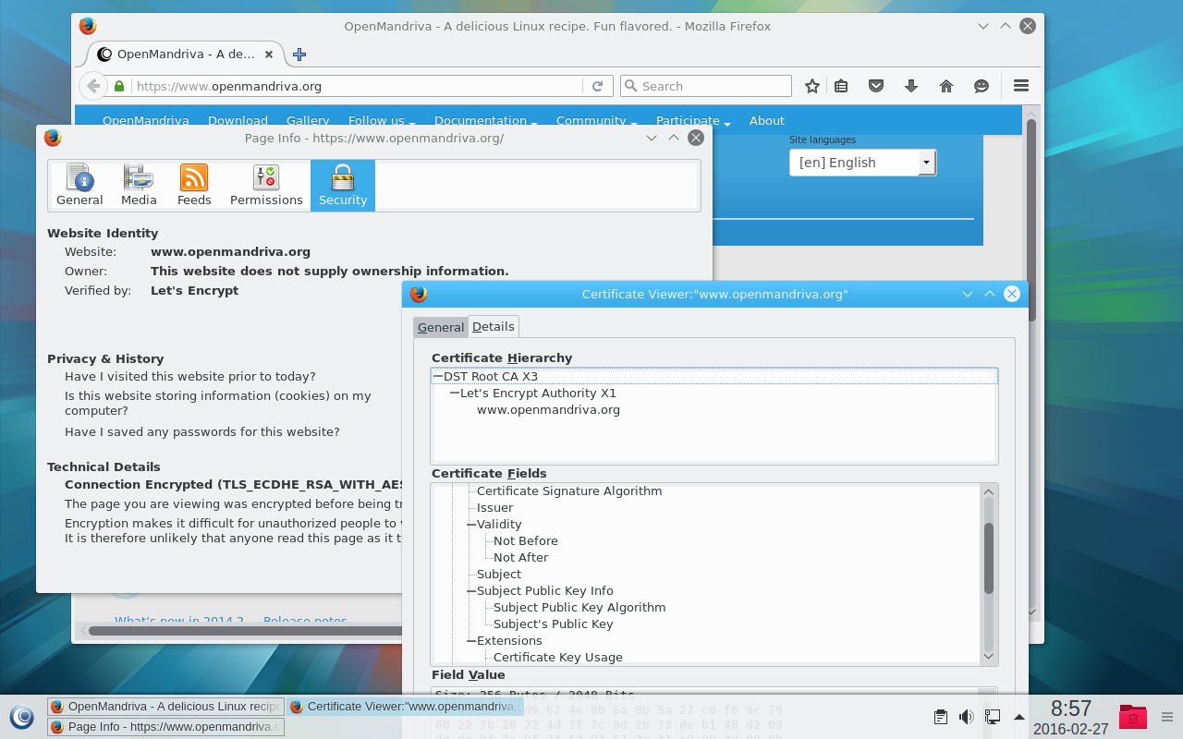Image resolution: width=1183 pixels, height=739 pixels.
Task: Click the magnifier in the Search box
Action: [631, 86]
